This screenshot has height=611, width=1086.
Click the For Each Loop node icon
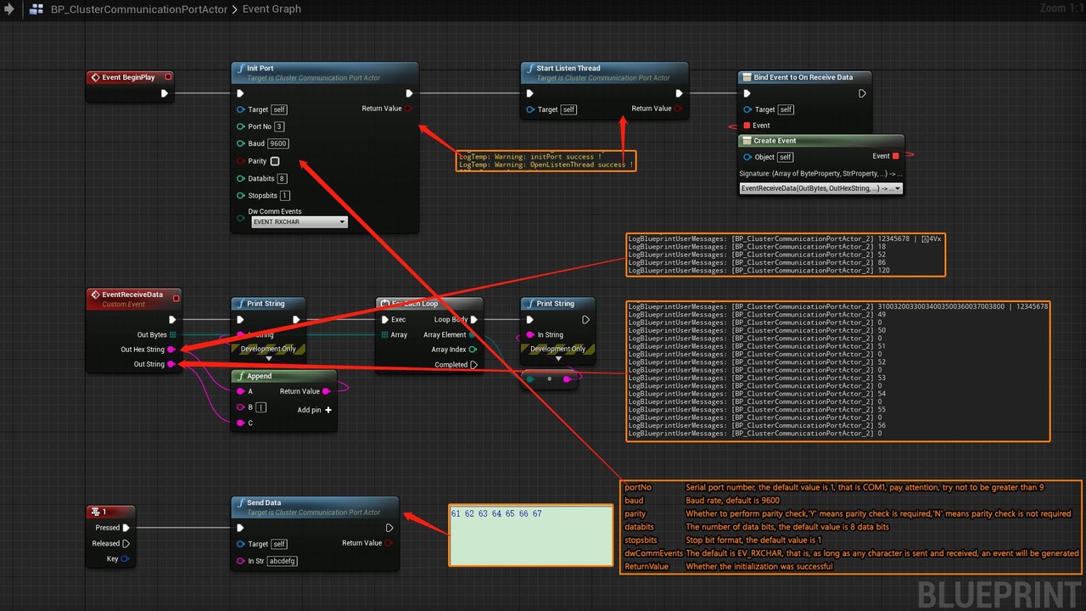(x=386, y=304)
